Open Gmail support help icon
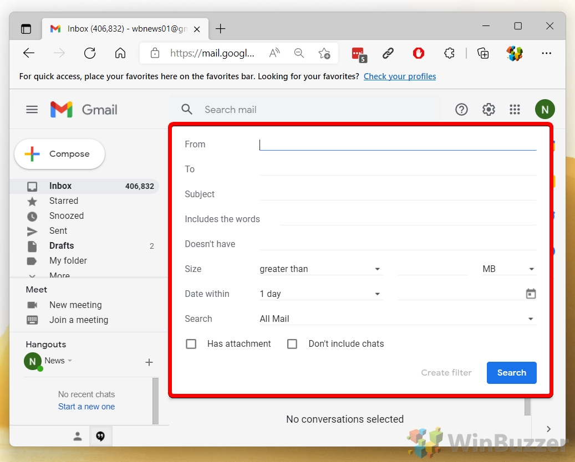This screenshot has width=575, height=462. tap(461, 109)
